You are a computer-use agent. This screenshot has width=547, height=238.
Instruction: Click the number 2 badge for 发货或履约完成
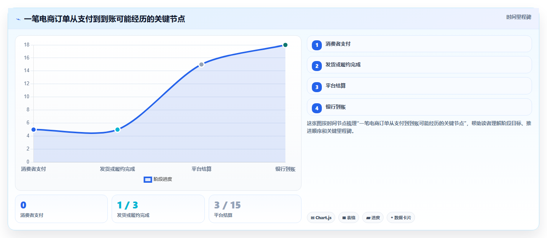pyautogui.click(x=317, y=66)
